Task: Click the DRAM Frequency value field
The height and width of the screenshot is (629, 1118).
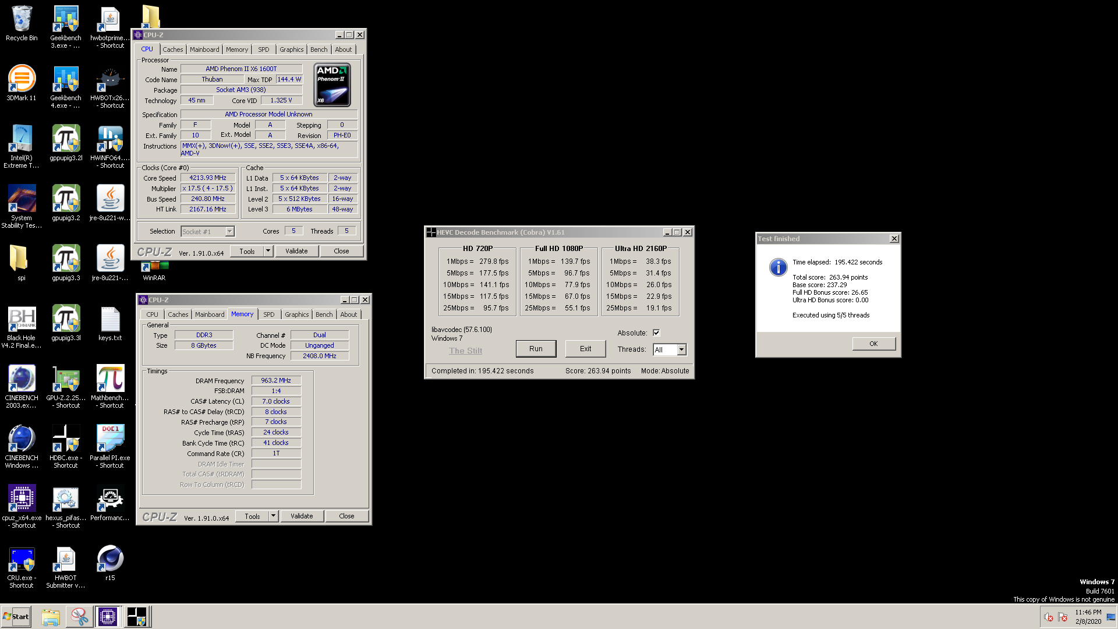Action: 276,380
